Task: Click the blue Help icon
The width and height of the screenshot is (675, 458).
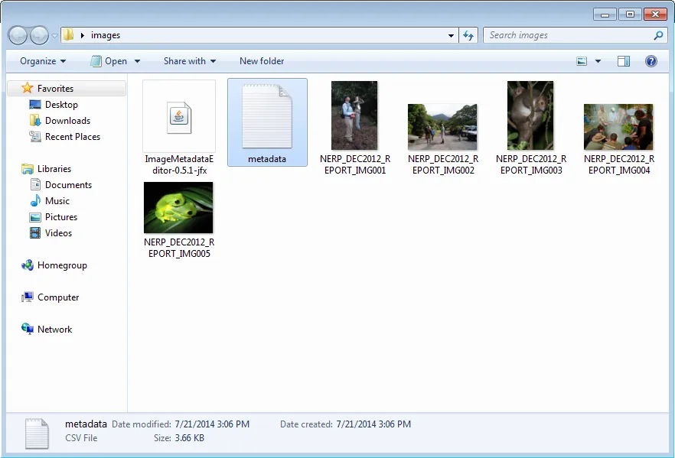Action: (651, 61)
